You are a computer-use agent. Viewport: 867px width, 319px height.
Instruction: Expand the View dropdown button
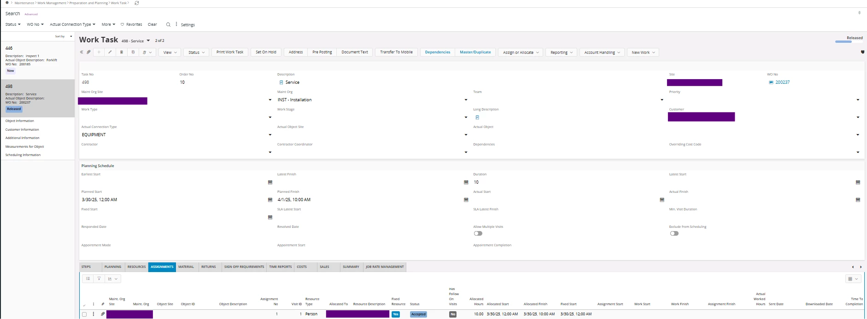tap(170, 52)
